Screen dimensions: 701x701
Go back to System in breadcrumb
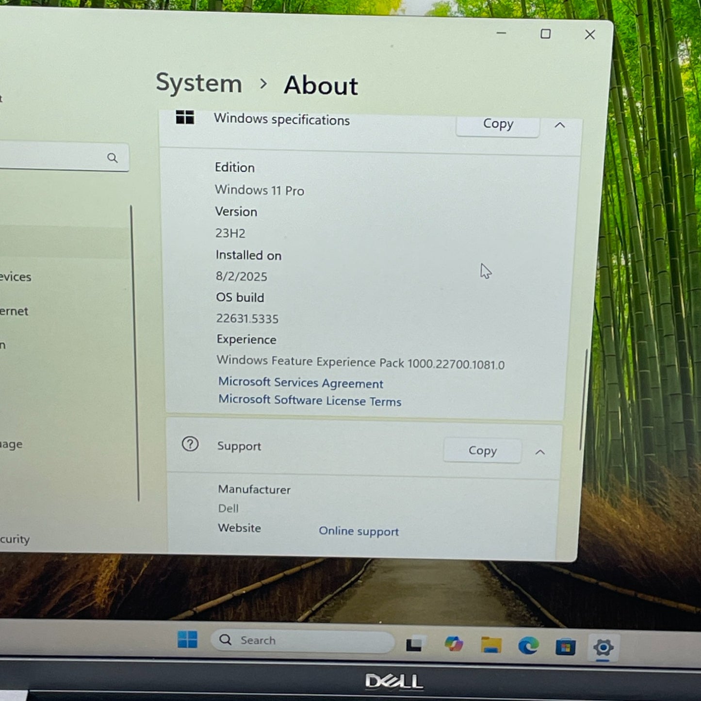[x=199, y=83]
